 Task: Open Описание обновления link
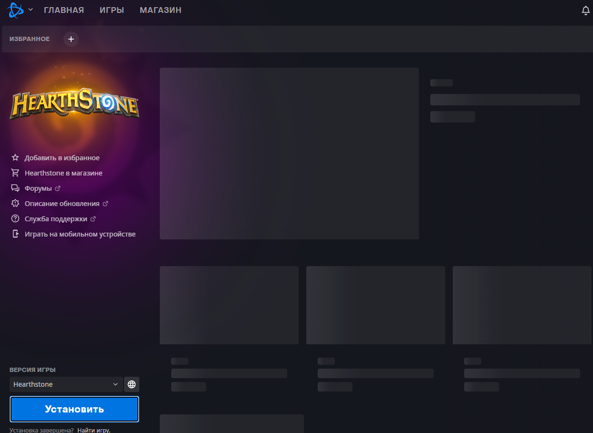(62, 204)
